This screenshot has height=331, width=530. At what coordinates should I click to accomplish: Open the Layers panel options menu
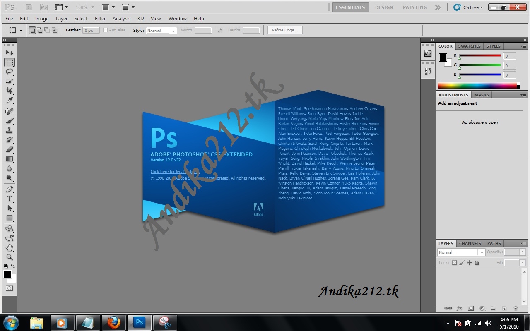[x=523, y=243]
